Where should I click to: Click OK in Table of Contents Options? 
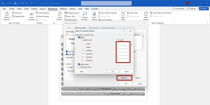[x=113, y=71]
